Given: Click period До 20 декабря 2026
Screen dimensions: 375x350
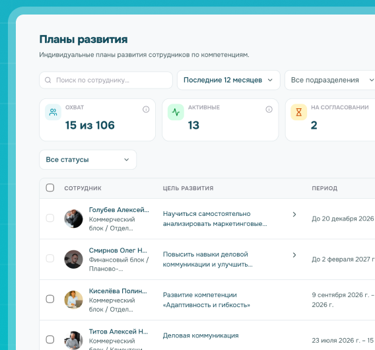Looking at the screenshot, I should (343, 219).
